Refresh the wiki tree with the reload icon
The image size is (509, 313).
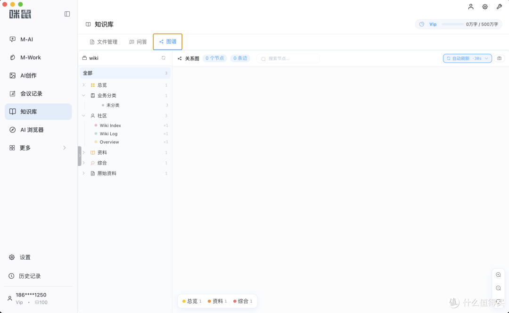[x=164, y=58]
